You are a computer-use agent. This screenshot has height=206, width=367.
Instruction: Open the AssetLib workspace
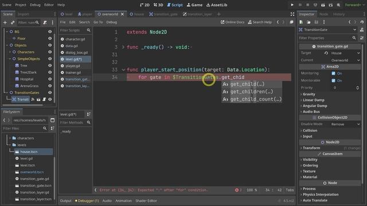pyautogui.click(x=217, y=5)
